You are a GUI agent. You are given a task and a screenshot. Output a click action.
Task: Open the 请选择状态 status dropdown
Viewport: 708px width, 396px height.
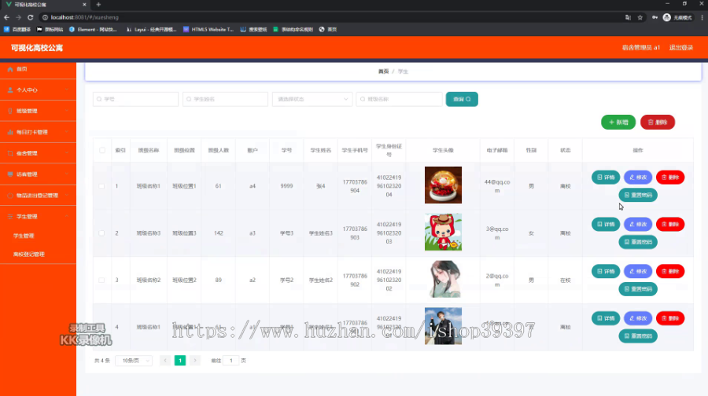click(312, 99)
